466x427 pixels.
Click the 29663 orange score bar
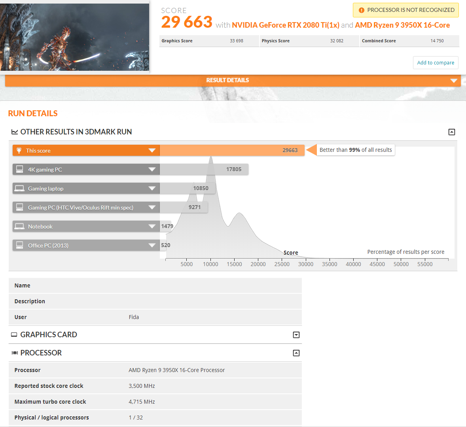click(232, 150)
